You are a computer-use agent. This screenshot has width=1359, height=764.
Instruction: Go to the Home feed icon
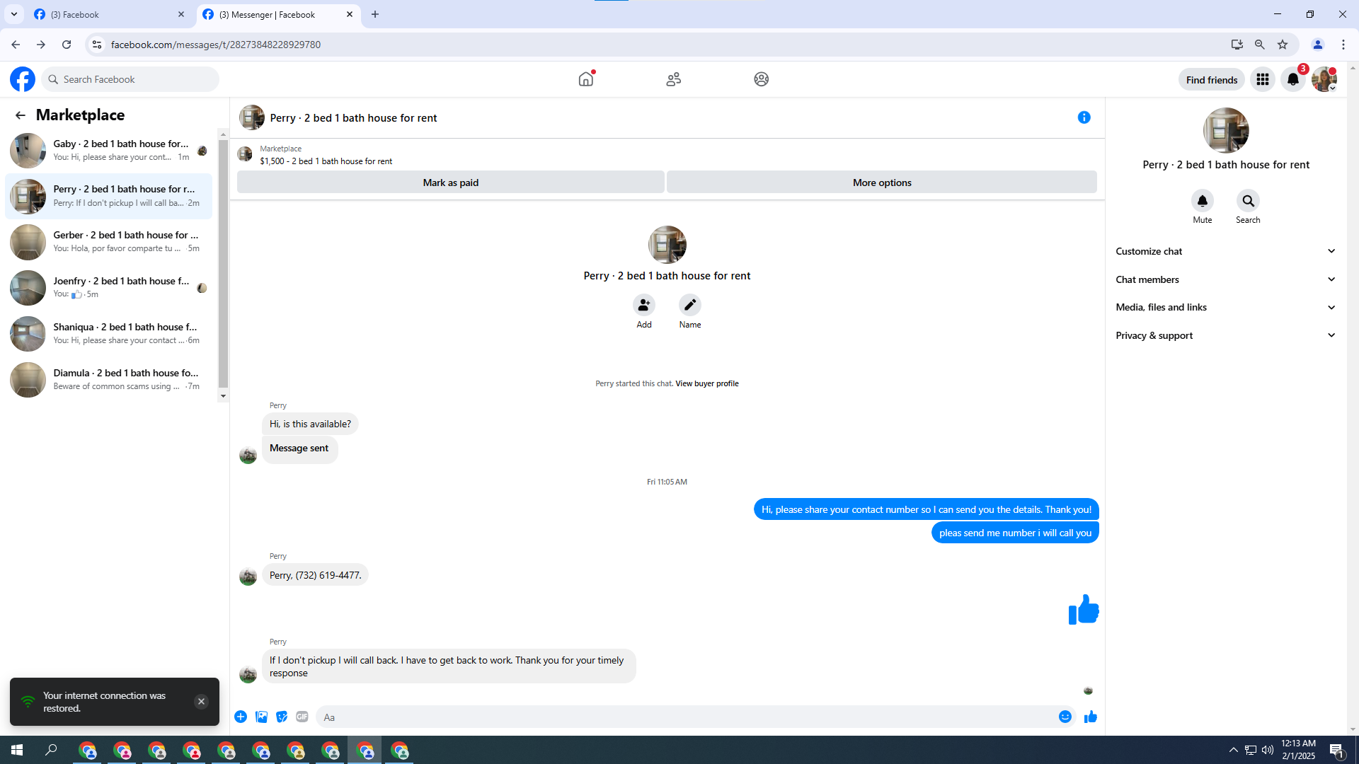tap(586, 79)
